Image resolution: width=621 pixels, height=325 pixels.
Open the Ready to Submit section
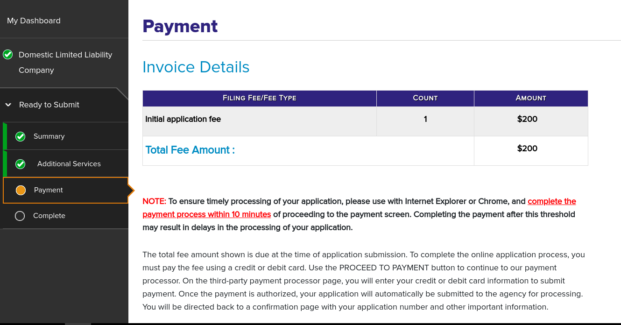(x=49, y=105)
